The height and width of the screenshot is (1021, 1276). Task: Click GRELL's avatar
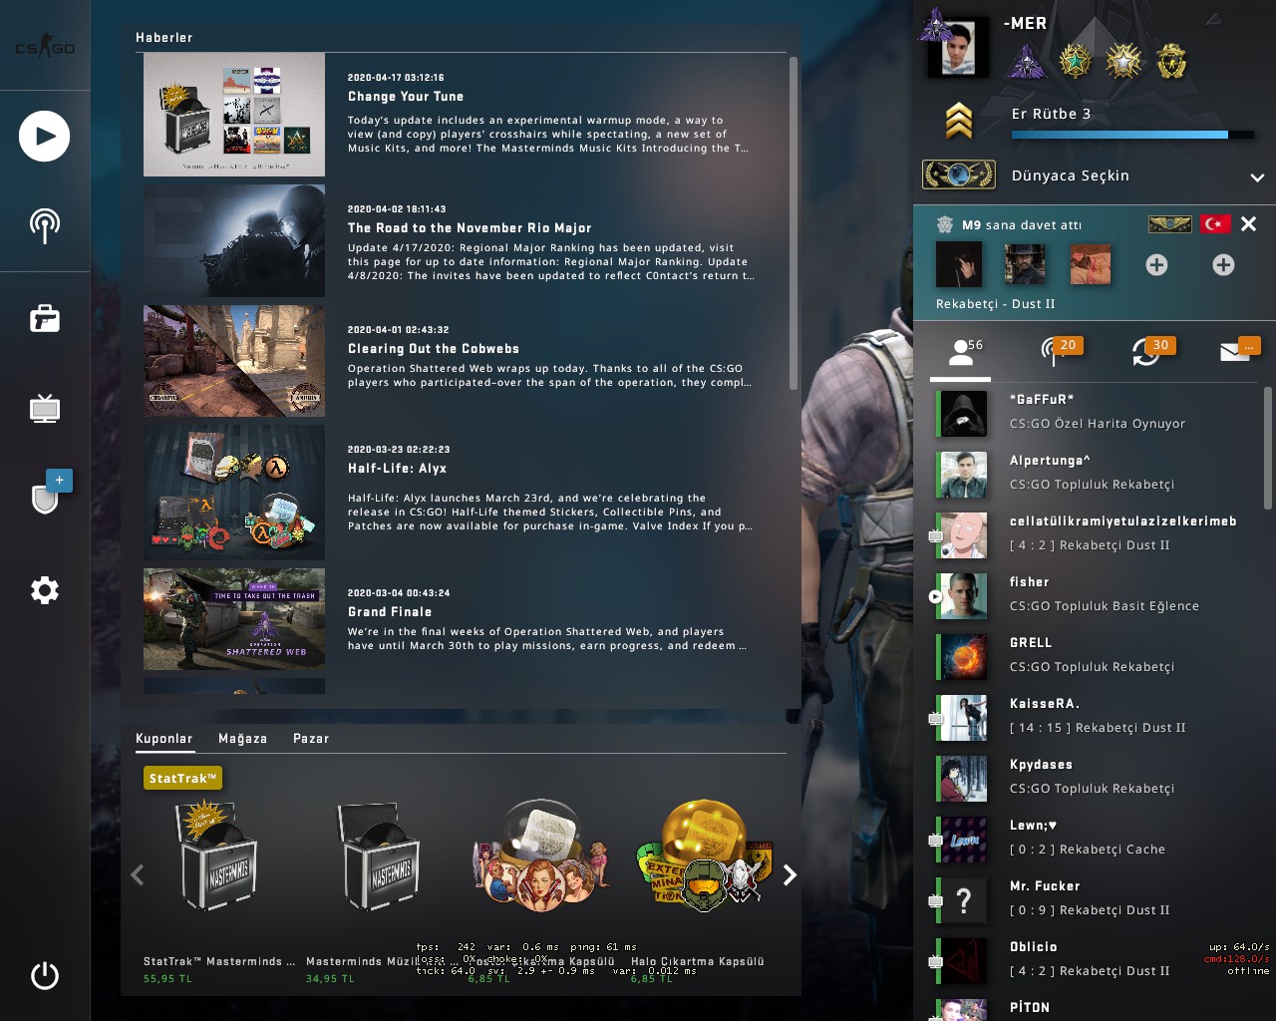[964, 657]
